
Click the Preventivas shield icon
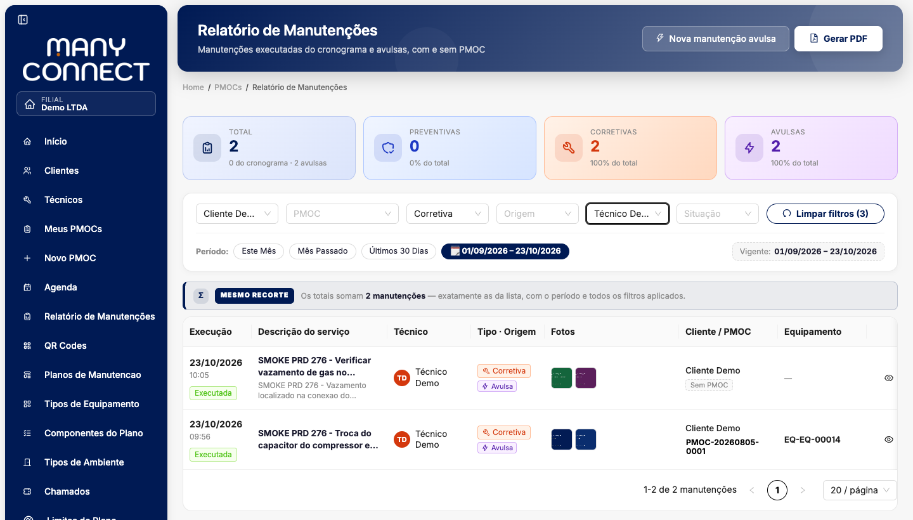[388, 148]
